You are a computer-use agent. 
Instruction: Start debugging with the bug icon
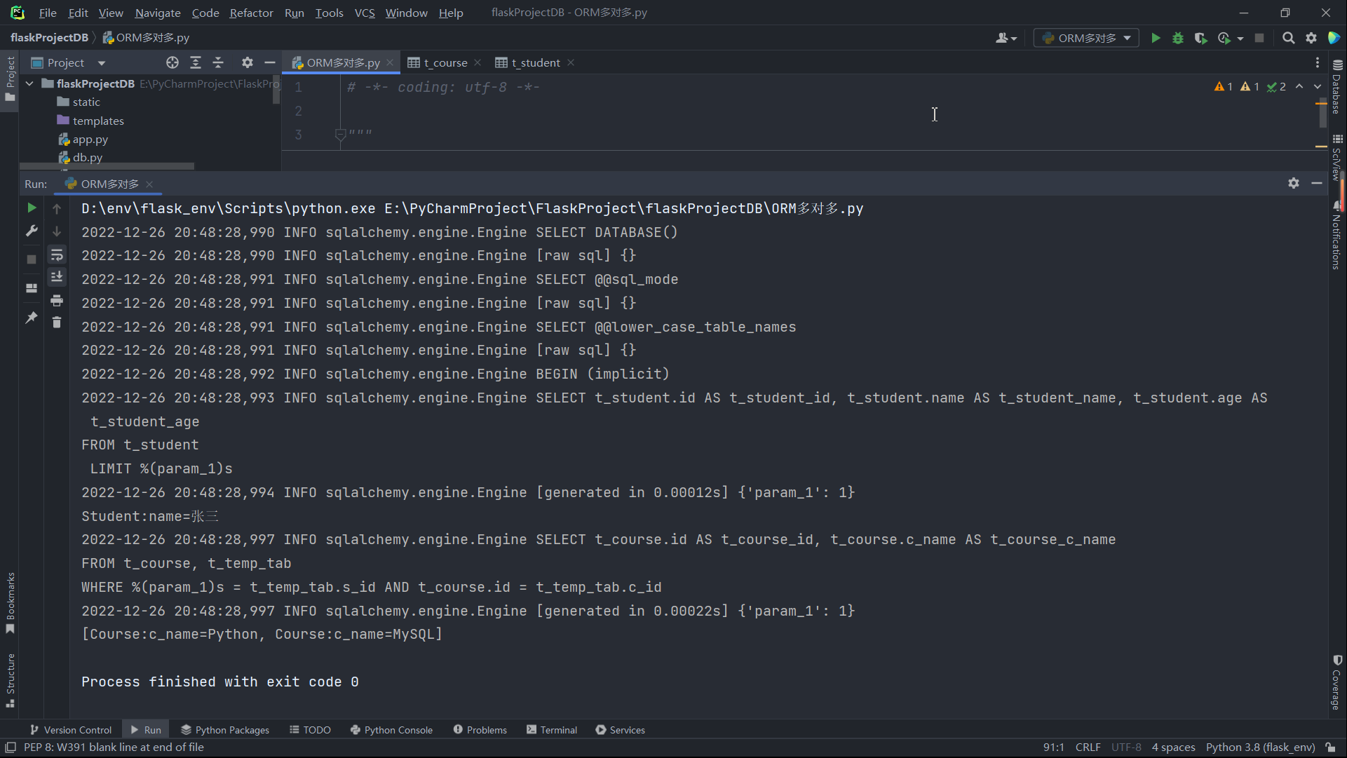(1178, 38)
